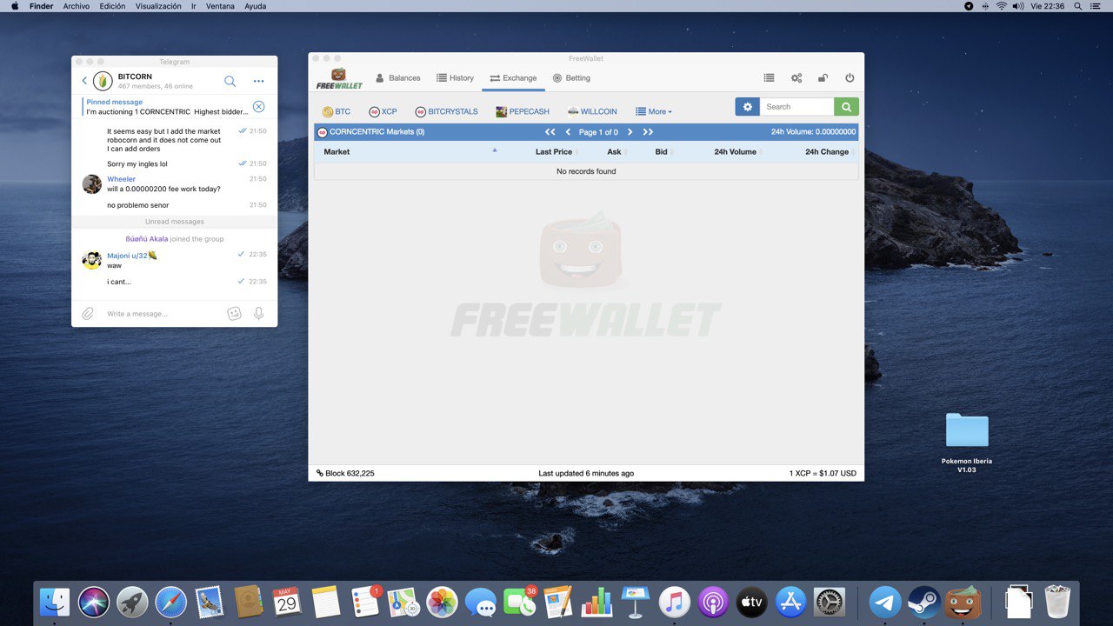The width and height of the screenshot is (1113, 626).
Task: Open Telegram chat more options menu
Action: coord(258,81)
